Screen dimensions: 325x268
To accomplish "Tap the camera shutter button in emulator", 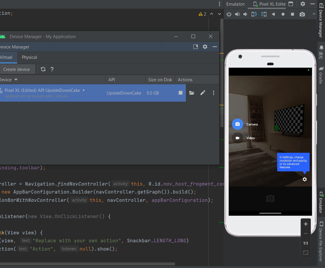I will [270, 199].
